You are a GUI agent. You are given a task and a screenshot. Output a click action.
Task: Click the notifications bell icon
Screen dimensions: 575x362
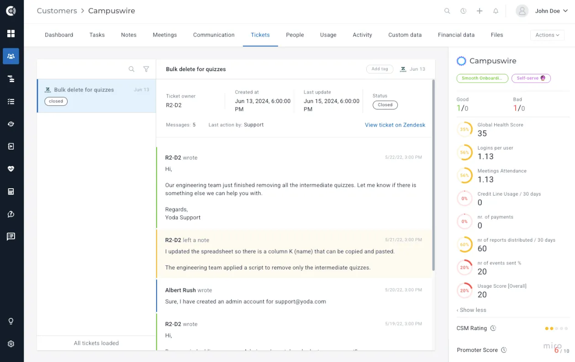pos(496,11)
